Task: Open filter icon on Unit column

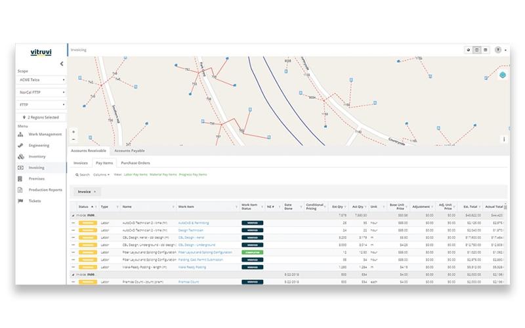Action: tap(384, 207)
